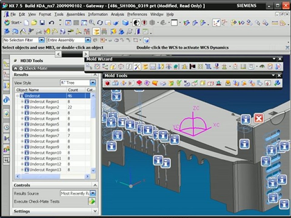Click the left navigator arrow button
This screenshot has width=291, height=218.
click(58, 54)
